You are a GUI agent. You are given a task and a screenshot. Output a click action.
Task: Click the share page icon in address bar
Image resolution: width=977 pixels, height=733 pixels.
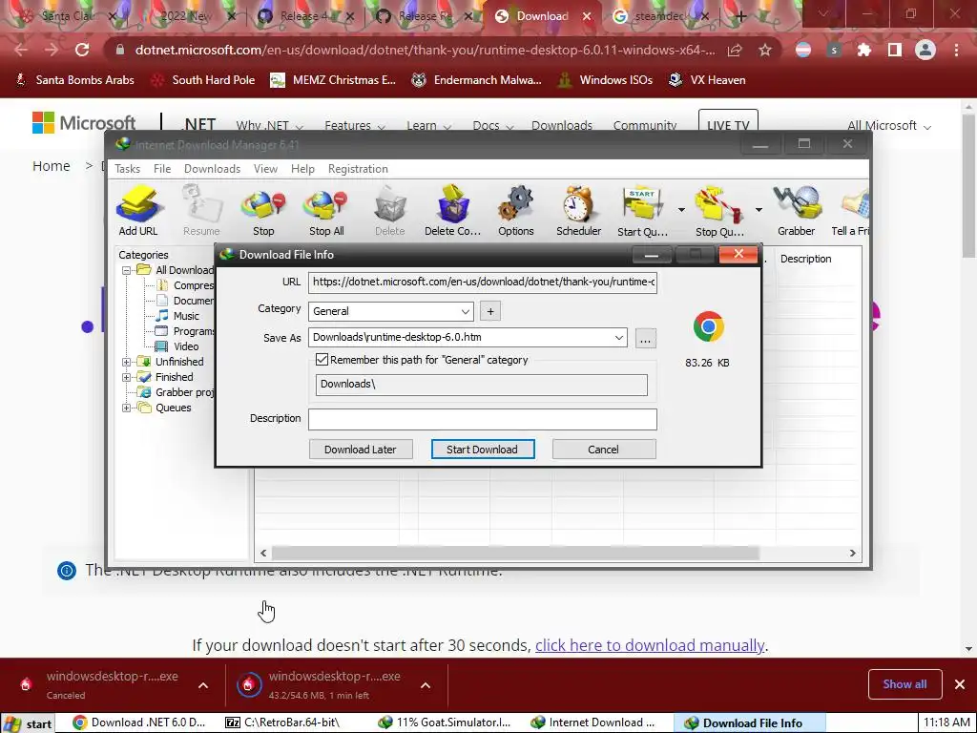click(735, 50)
